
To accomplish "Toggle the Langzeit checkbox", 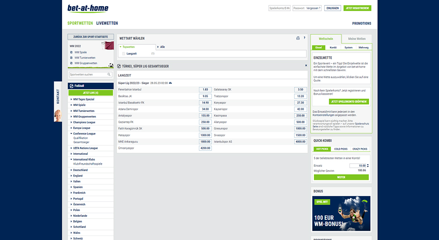I will pos(124,54).
